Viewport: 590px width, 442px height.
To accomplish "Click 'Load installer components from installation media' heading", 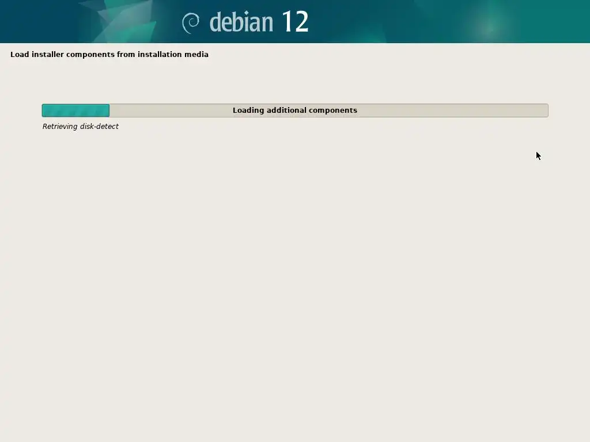I will click(109, 55).
